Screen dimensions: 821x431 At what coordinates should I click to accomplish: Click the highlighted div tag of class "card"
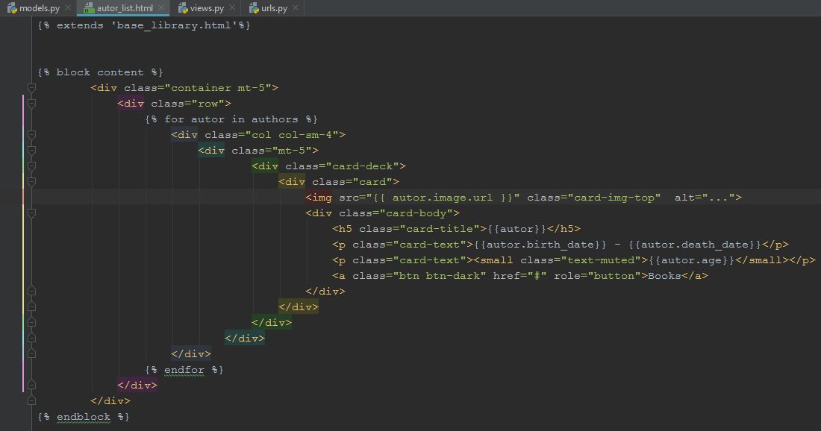(x=292, y=182)
